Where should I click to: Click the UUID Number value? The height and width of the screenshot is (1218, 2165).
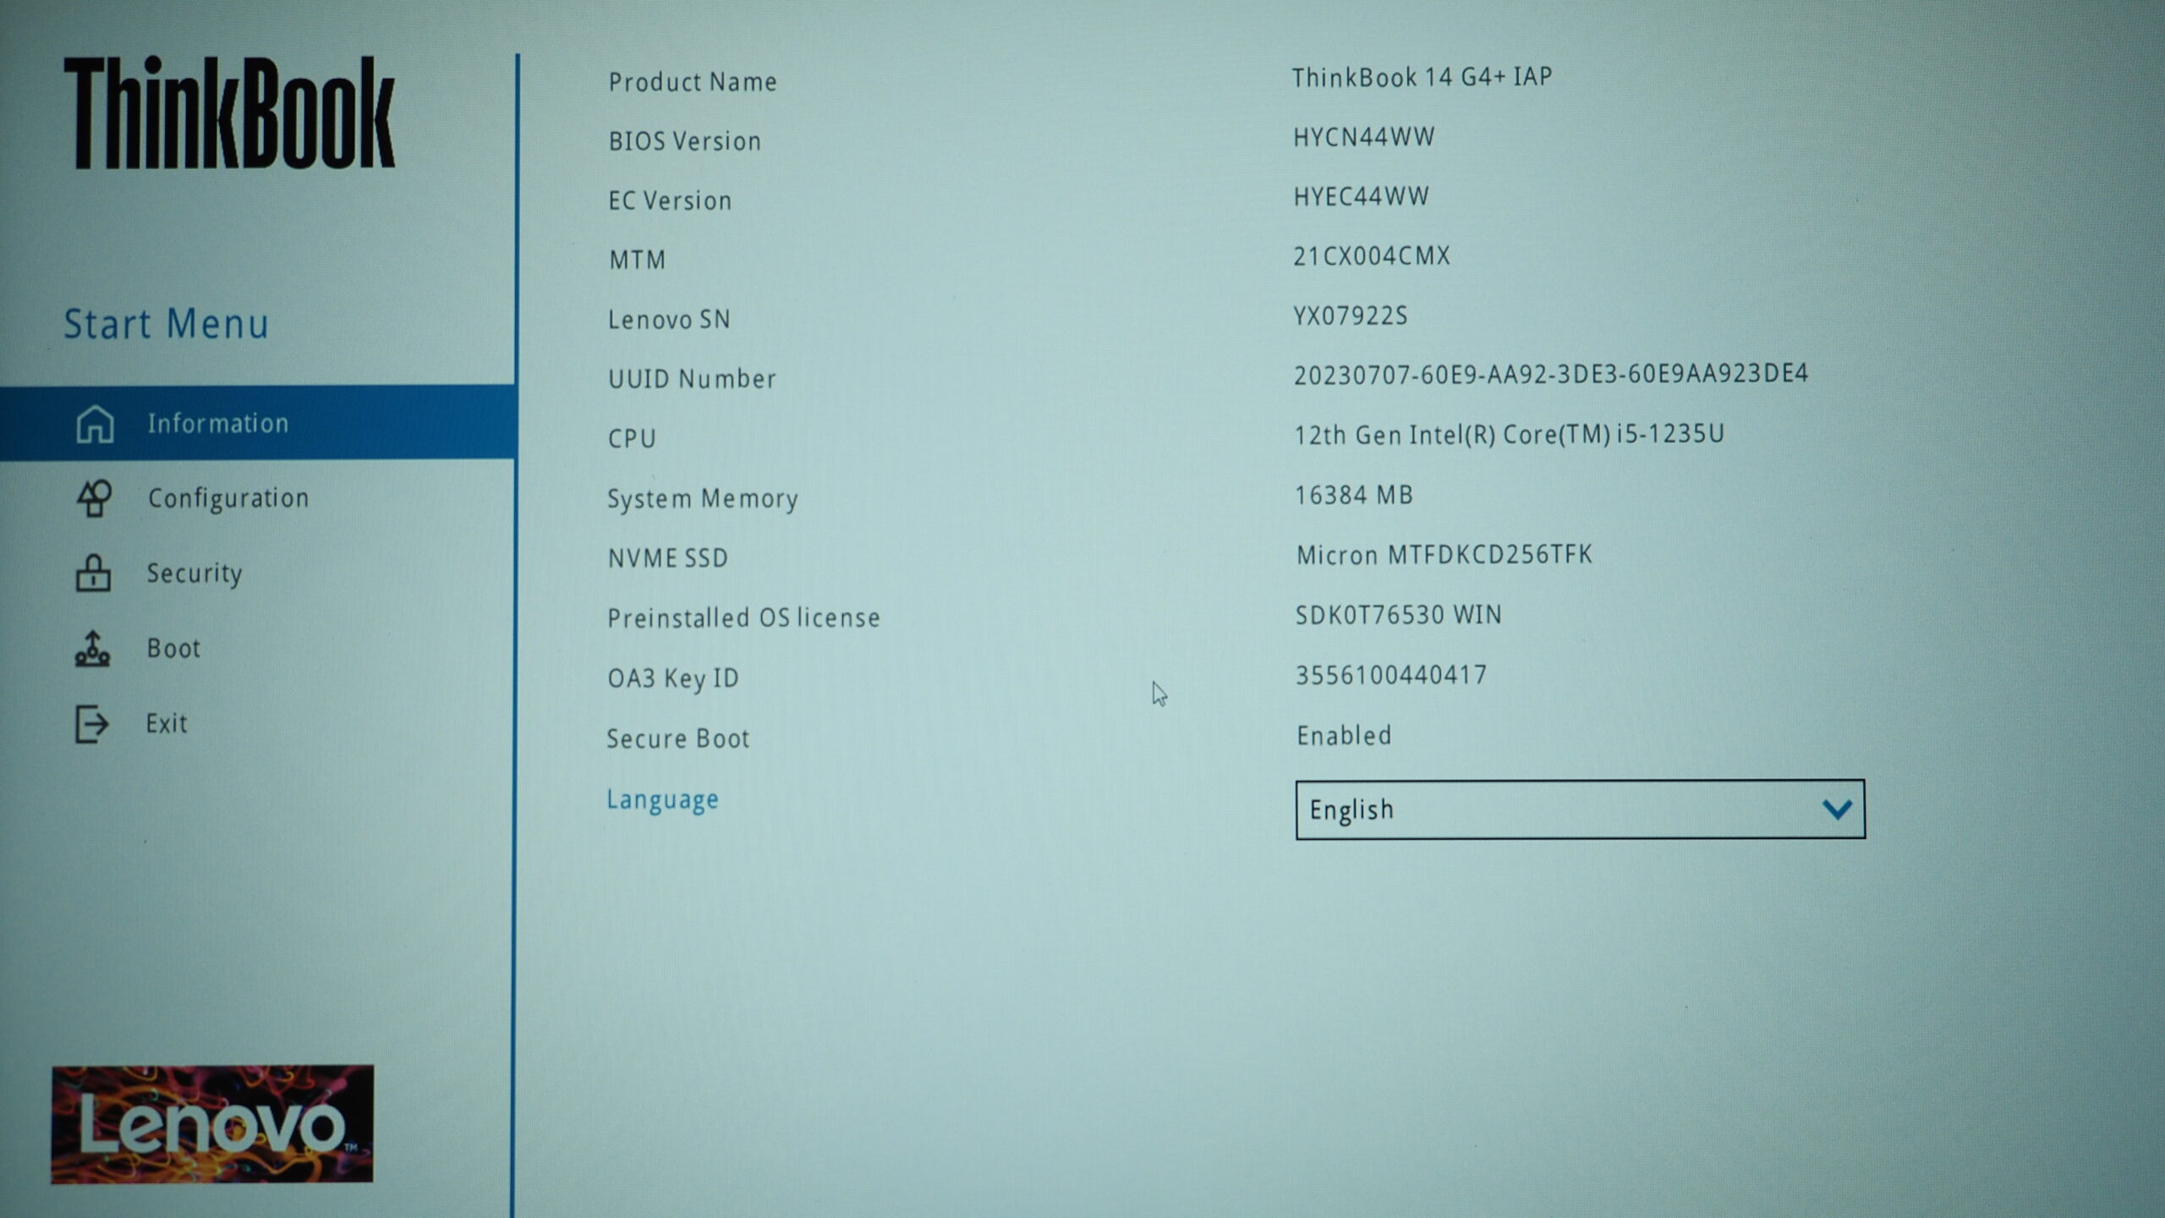coord(1550,374)
